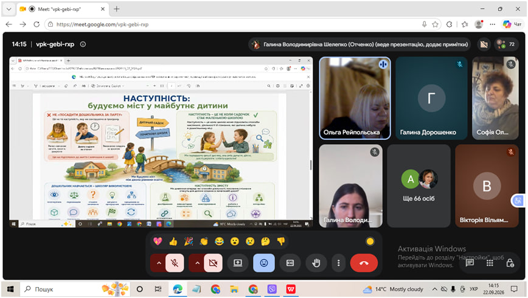Image resolution: width=528 pixels, height=298 pixels.
Task: Send the laughing face reaction
Action: coord(219,241)
